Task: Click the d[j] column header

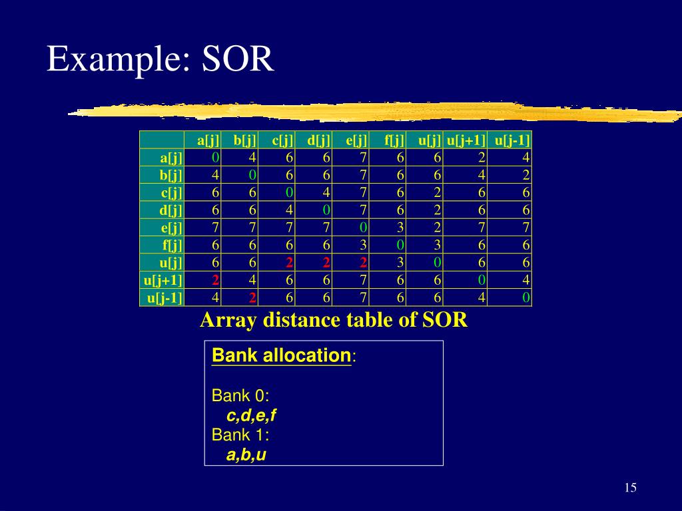Action: point(314,140)
